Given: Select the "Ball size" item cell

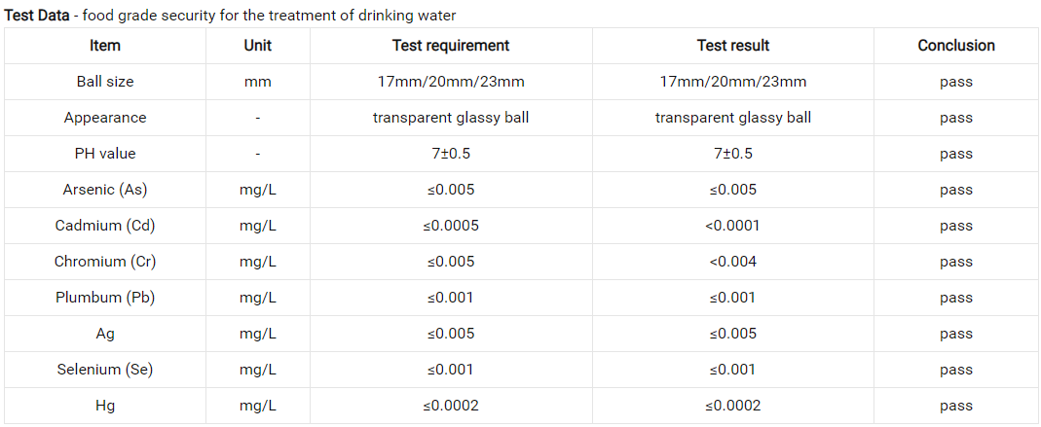Looking at the screenshot, I should click(105, 82).
